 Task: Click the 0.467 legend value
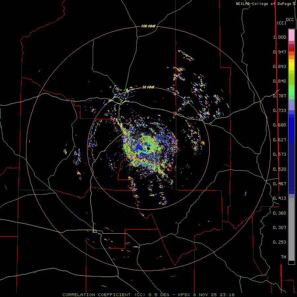point(280,184)
